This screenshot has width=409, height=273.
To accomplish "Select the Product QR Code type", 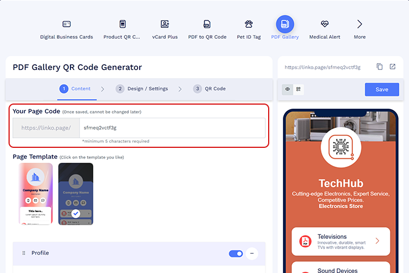I will point(122,29).
